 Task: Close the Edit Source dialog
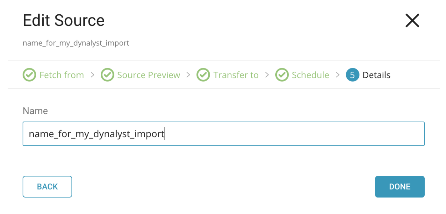point(412,21)
